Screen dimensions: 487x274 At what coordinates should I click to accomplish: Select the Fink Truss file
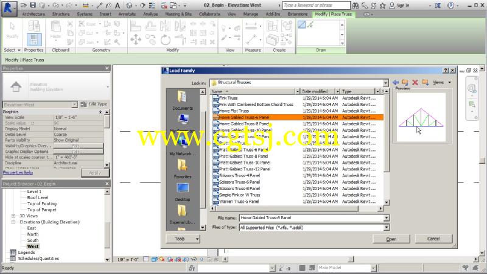tap(228, 98)
